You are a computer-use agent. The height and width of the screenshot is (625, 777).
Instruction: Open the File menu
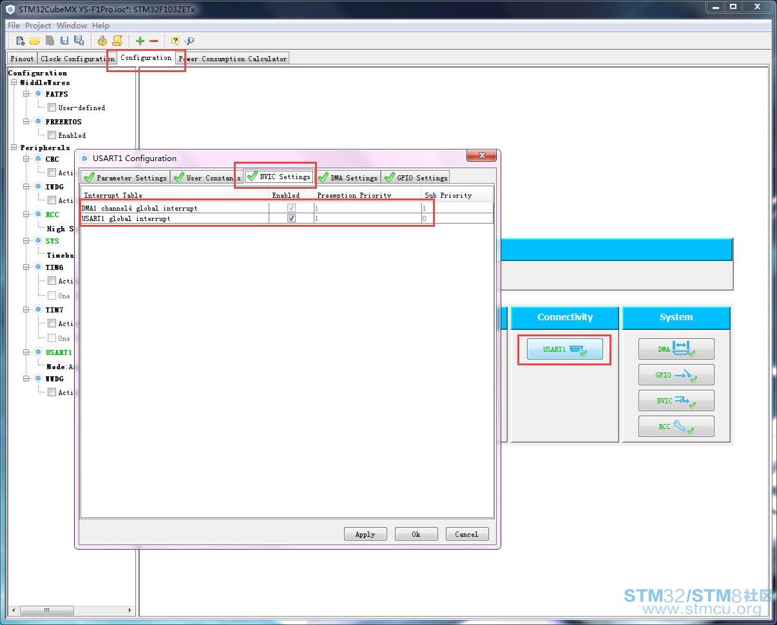click(14, 26)
